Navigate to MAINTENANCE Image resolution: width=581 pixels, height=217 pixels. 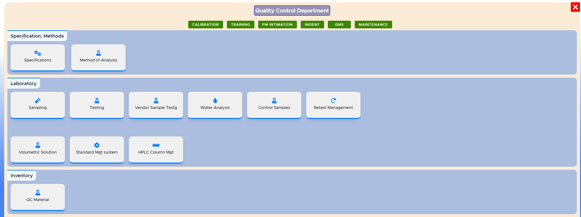coord(373,25)
